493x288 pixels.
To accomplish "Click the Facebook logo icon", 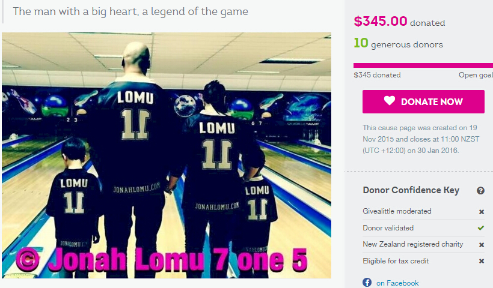I will point(367,283).
